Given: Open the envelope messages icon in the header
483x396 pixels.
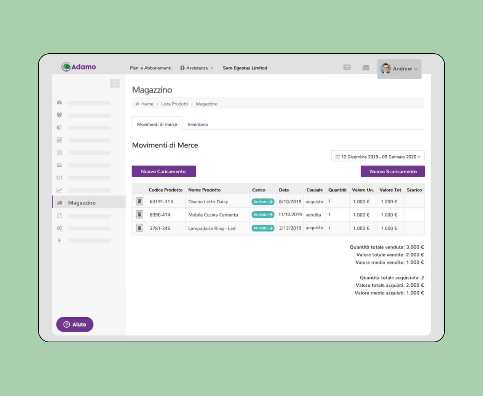Looking at the screenshot, I should 366,67.
